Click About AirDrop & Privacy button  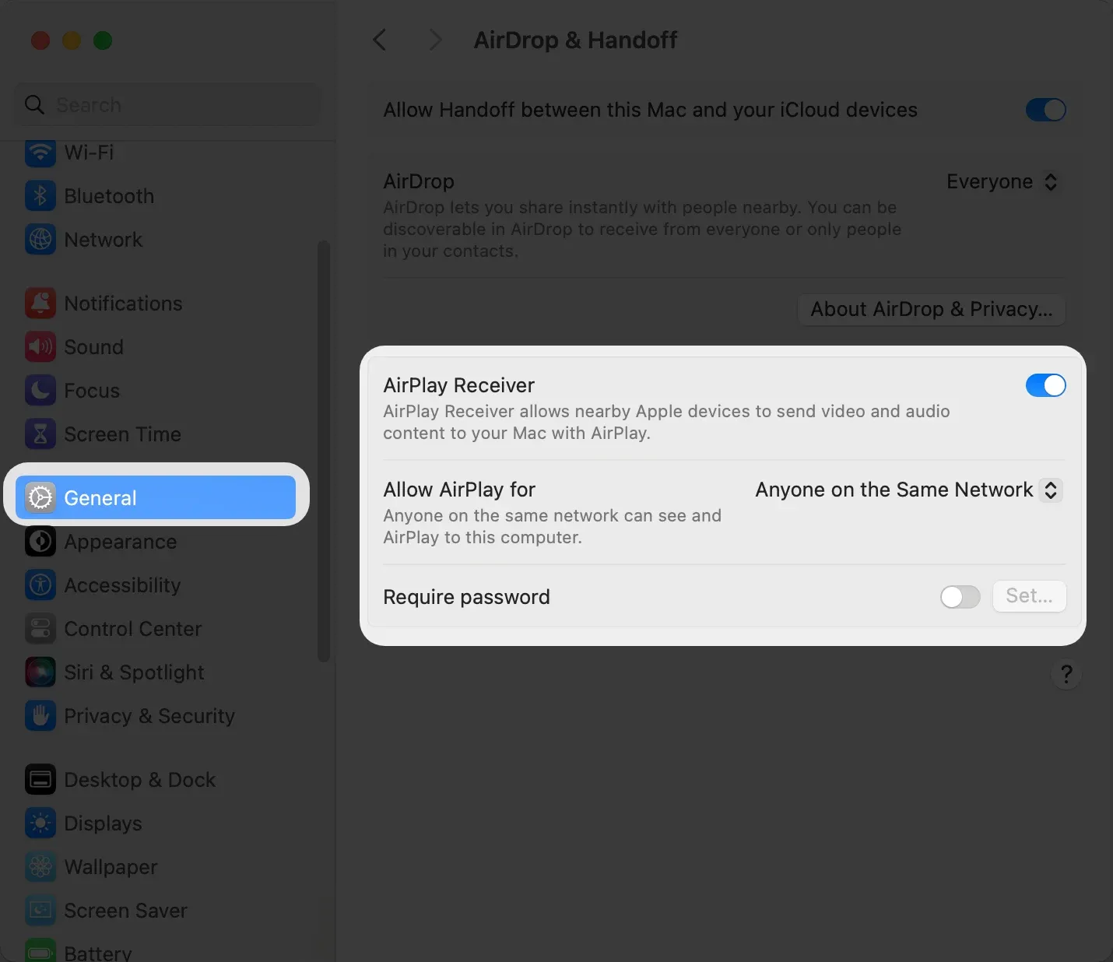click(x=932, y=310)
